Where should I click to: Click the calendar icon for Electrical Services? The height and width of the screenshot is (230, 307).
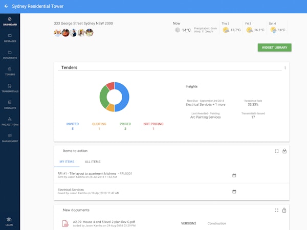click(x=234, y=192)
